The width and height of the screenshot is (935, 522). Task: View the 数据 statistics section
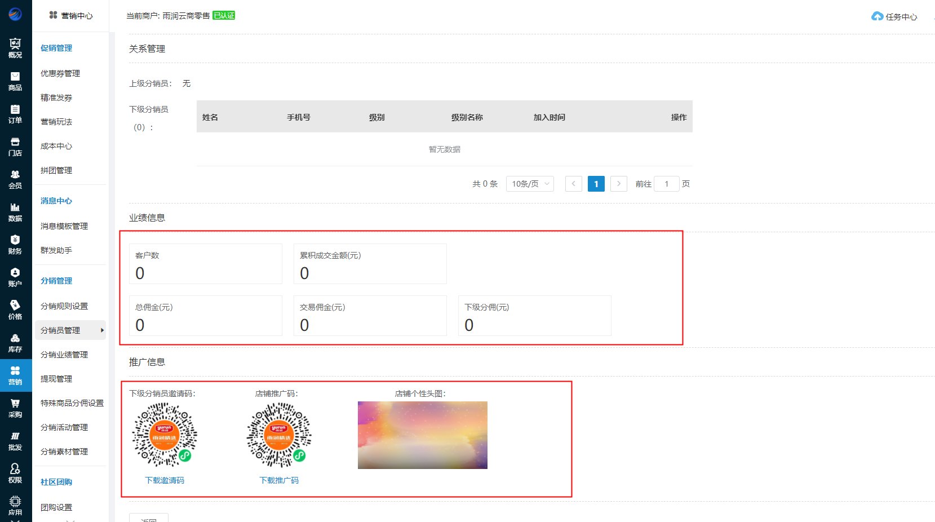pos(15,211)
